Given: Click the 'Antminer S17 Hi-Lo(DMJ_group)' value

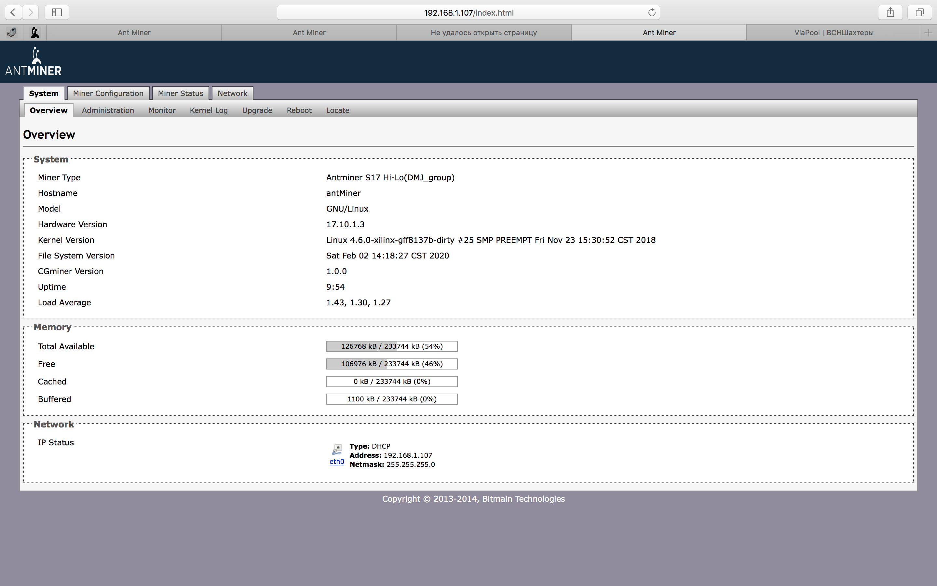Looking at the screenshot, I should click(390, 177).
